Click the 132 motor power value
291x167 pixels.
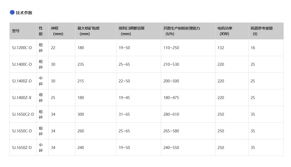click(x=221, y=48)
